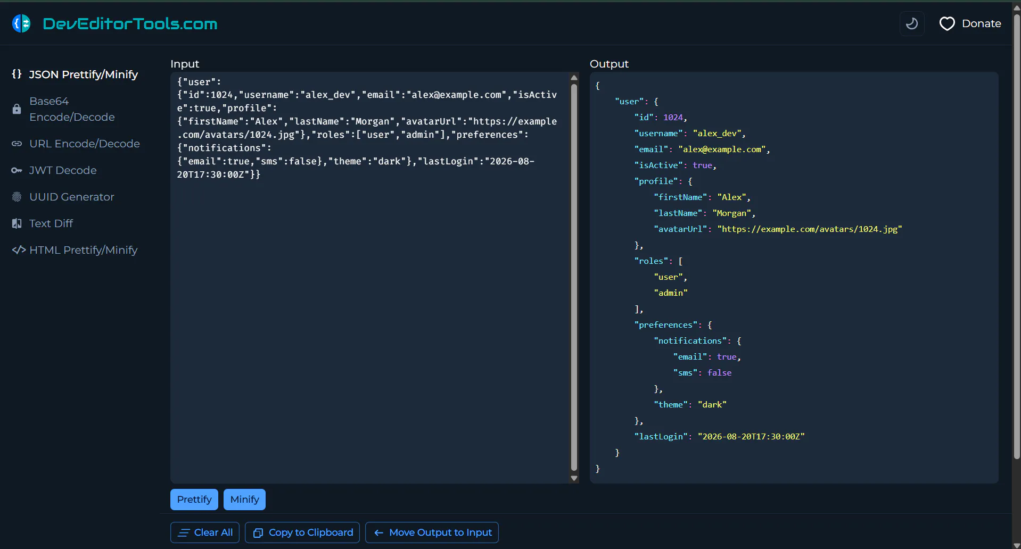Open Text Diff tool
The width and height of the screenshot is (1021, 549).
51,223
